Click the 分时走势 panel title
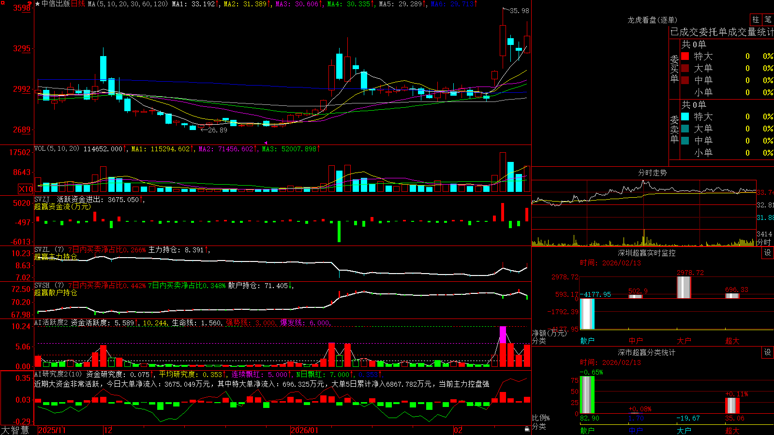Viewport: 774px width, 435px height. (x=652, y=173)
